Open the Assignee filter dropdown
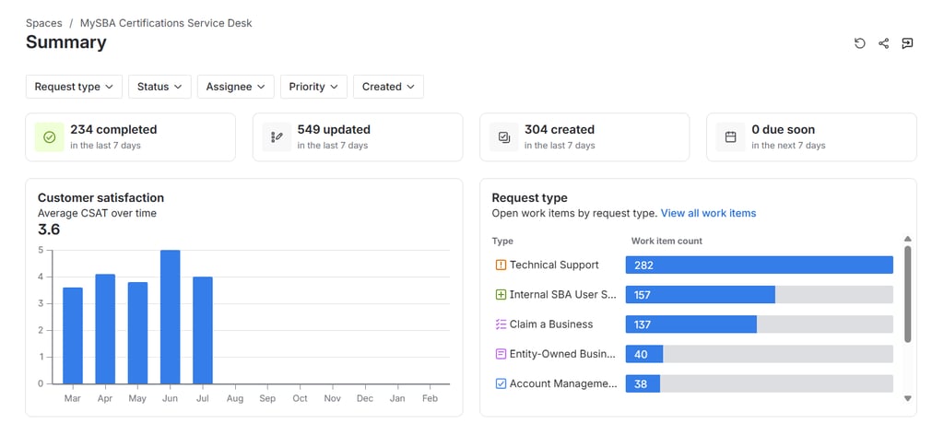This screenshot has height=424, width=944. pyautogui.click(x=235, y=87)
